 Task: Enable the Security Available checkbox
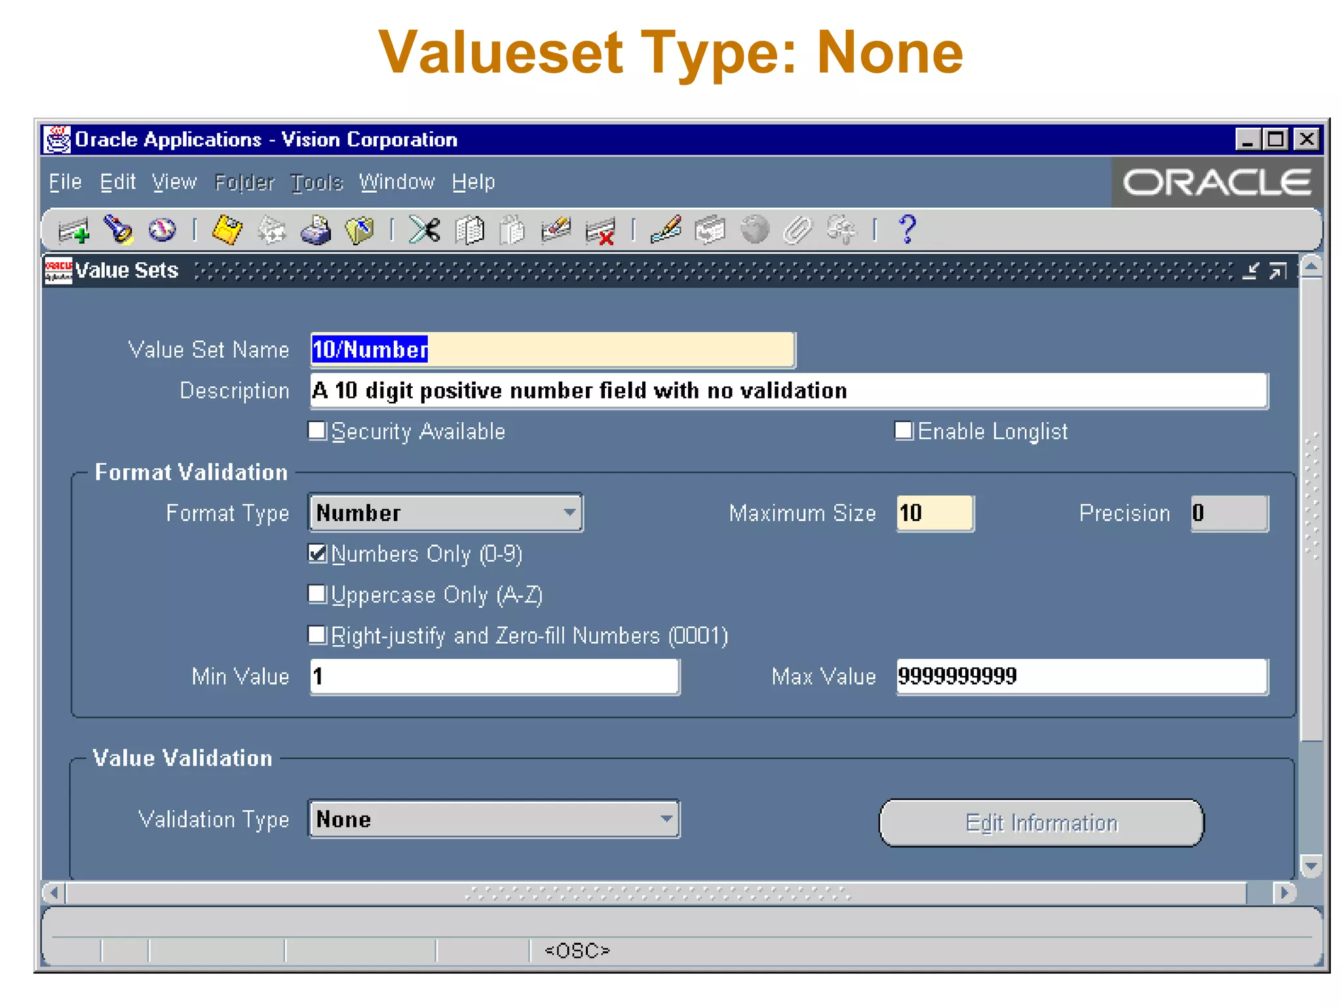click(317, 431)
